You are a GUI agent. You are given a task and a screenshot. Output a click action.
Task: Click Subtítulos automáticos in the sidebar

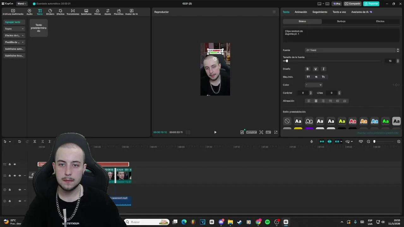(x=14, y=49)
